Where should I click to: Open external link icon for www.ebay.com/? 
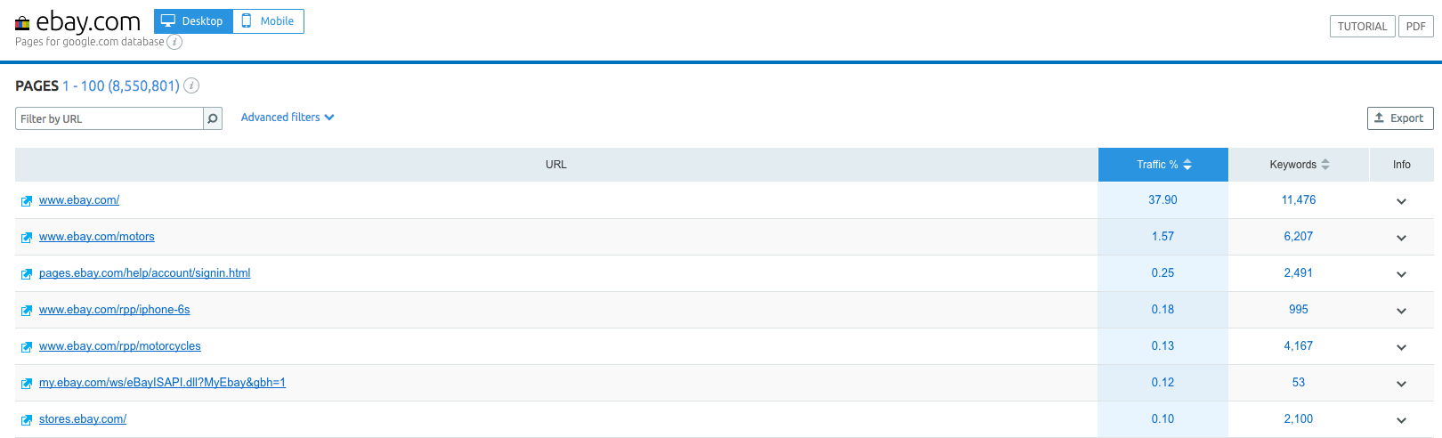(x=27, y=201)
